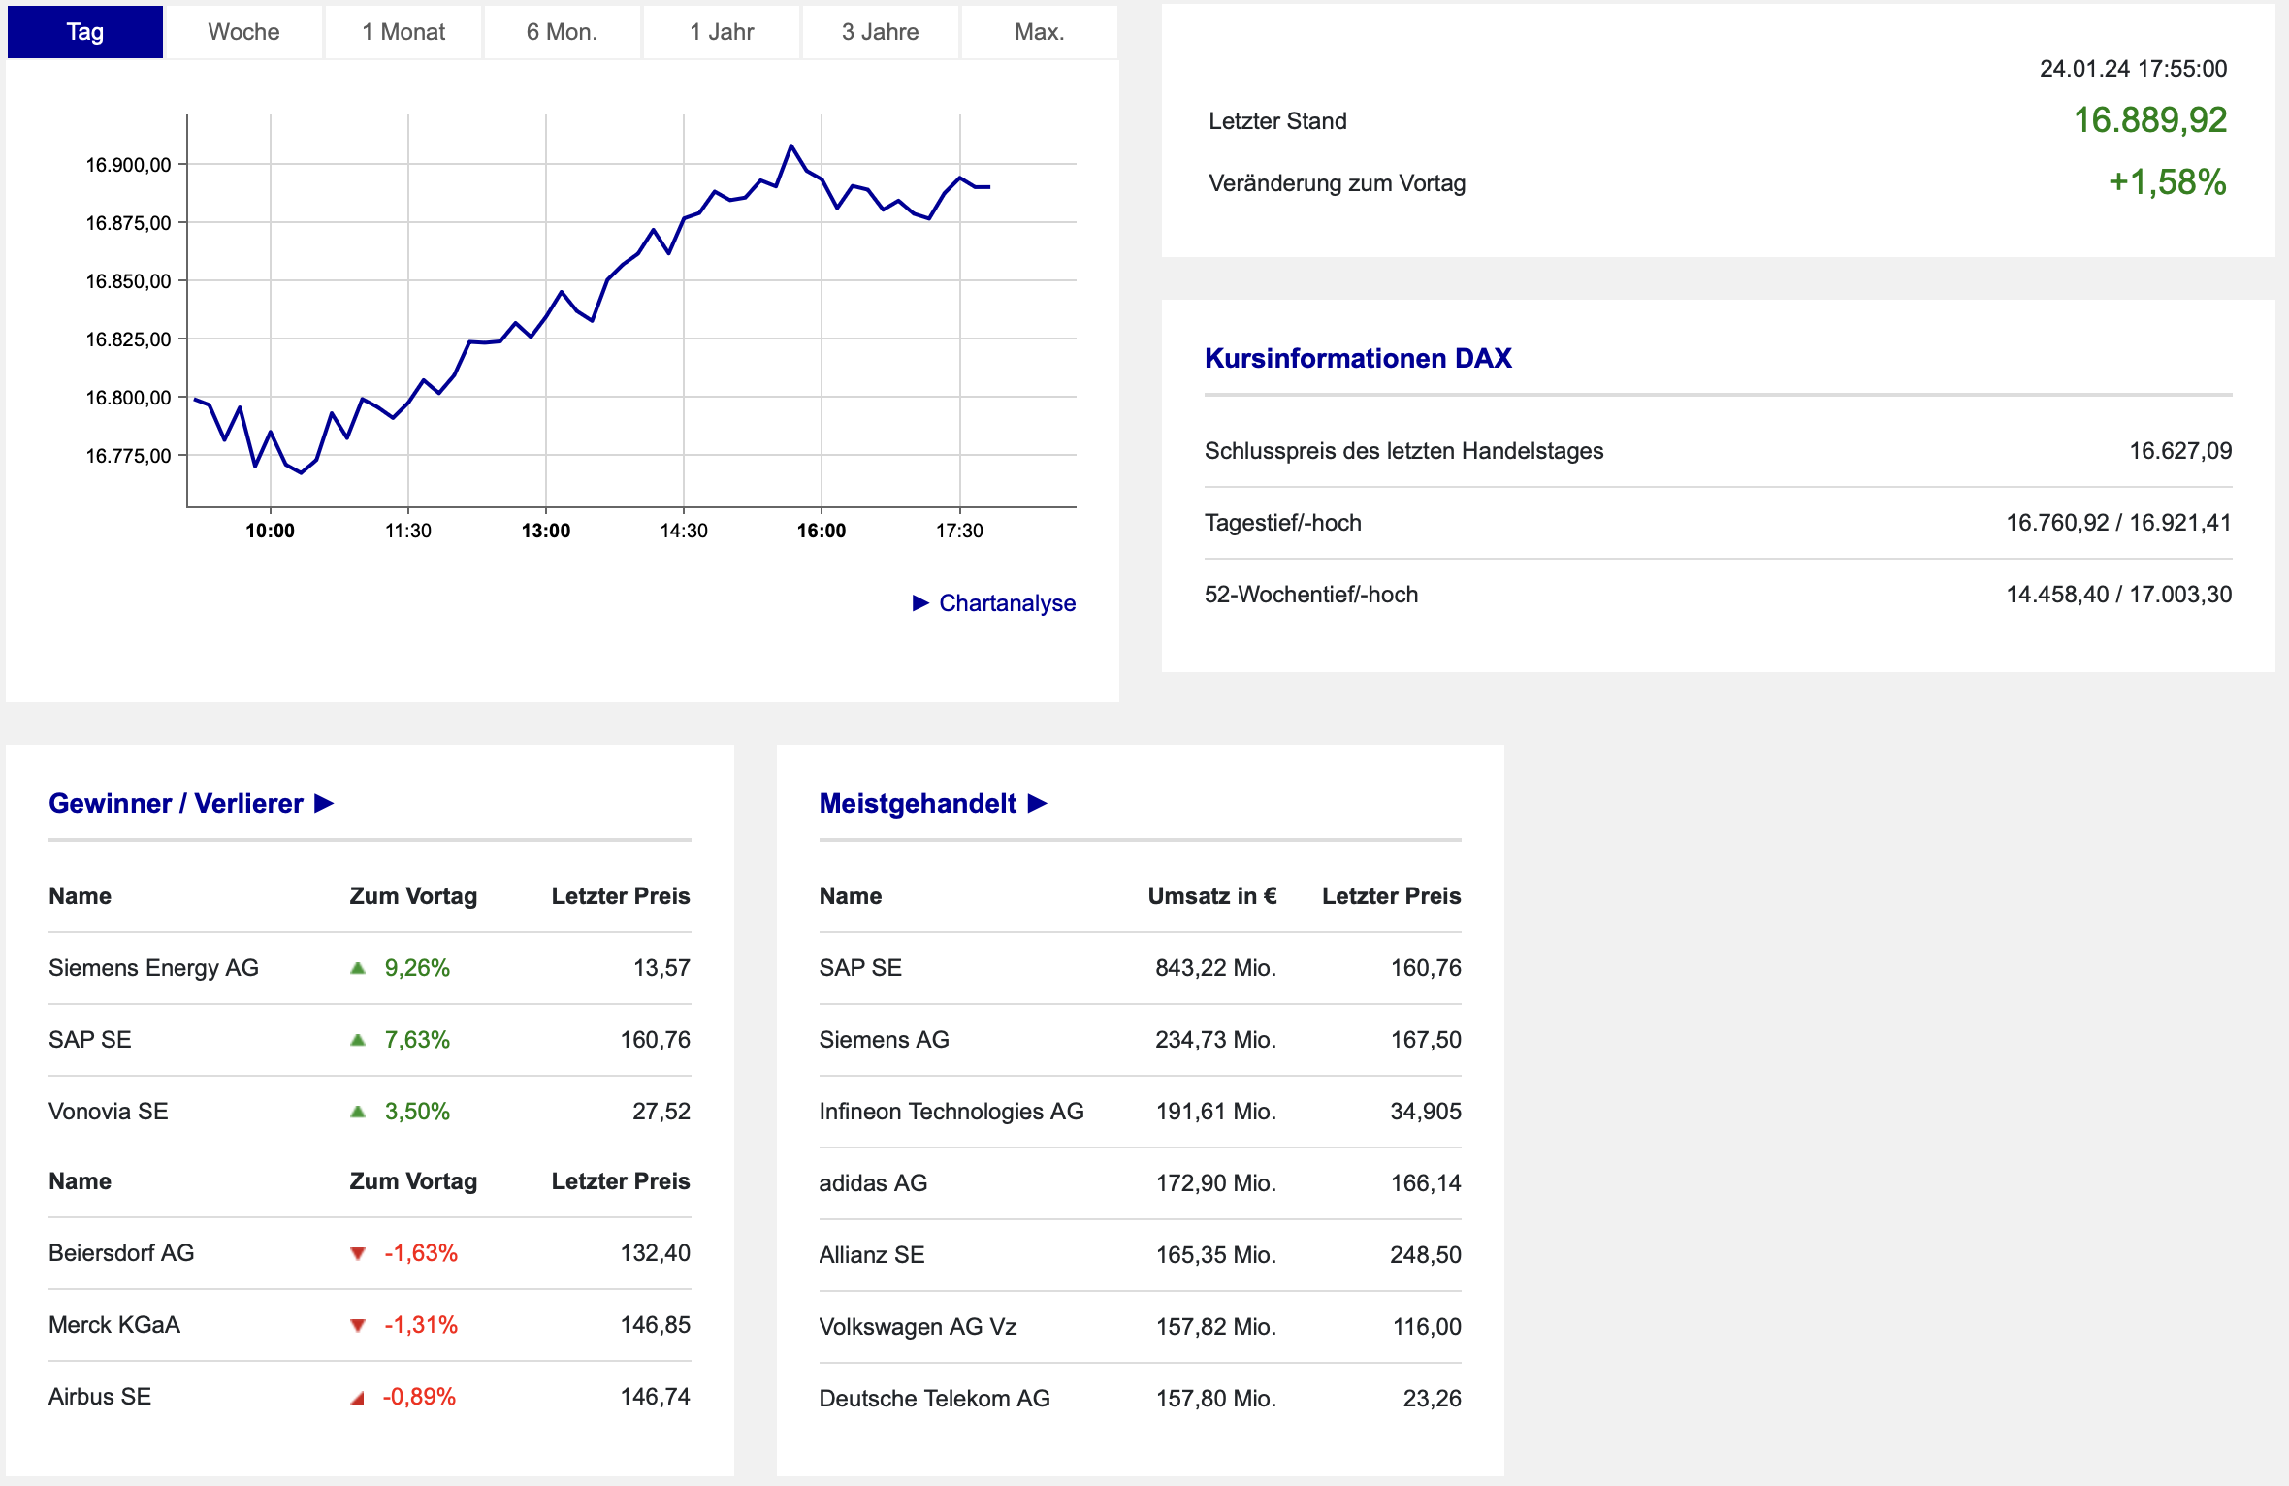Select the Tag chart tab

pyautogui.click(x=85, y=32)
